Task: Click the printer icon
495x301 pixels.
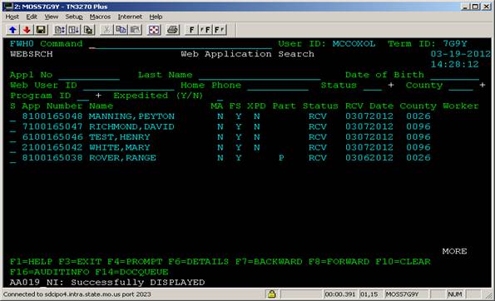Action: point(173,30)
